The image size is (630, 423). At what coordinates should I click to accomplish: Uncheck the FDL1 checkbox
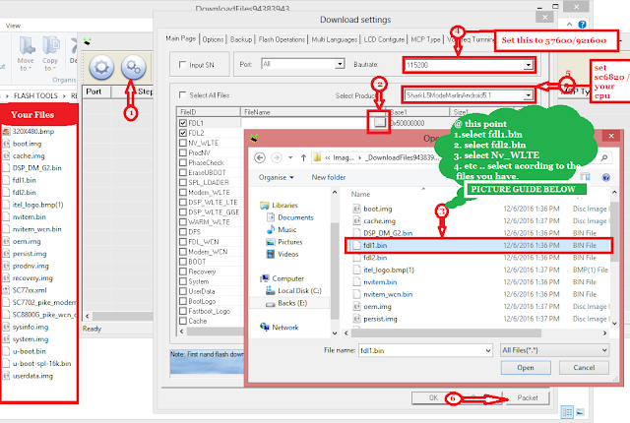[x=183, y=123]
